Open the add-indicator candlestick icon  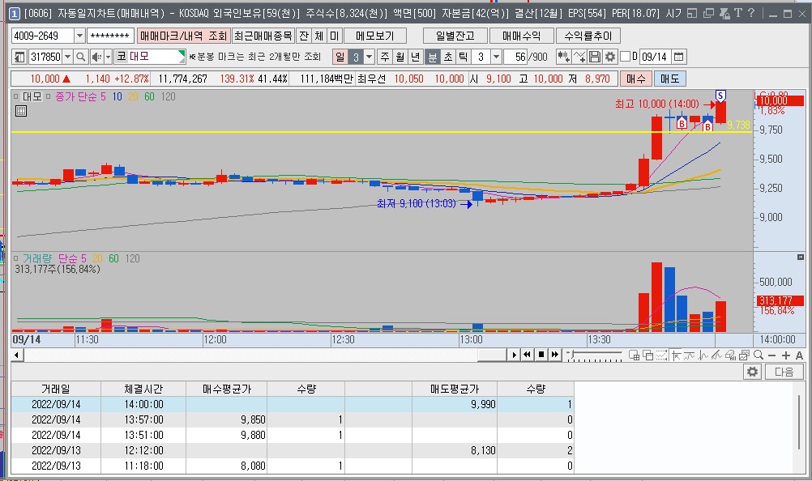563,57
